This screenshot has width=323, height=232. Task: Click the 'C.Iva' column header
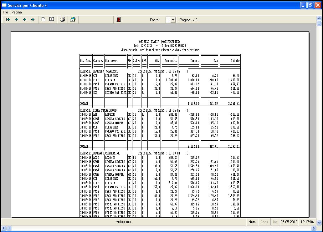136,61
